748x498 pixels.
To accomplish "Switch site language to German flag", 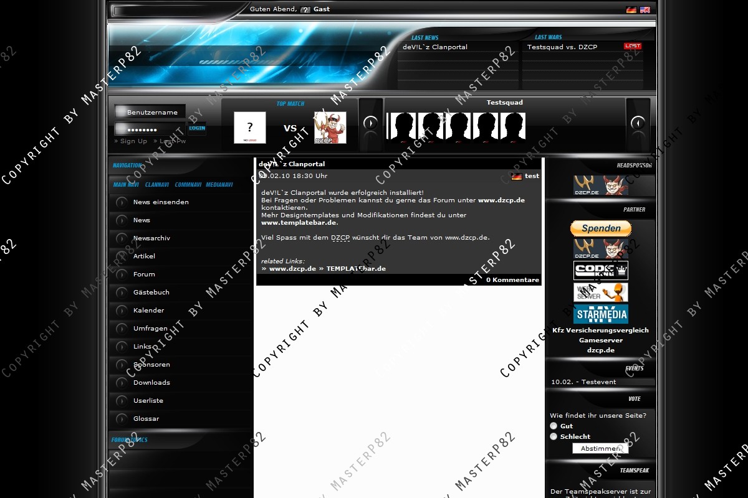I will point(631,10).
